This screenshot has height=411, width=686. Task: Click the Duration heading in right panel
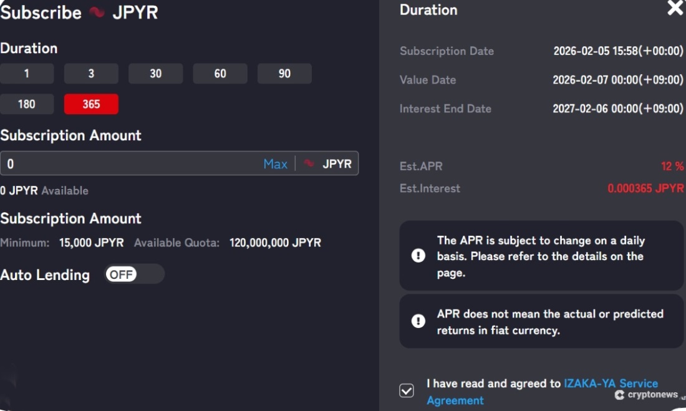(x=428, y=9)
